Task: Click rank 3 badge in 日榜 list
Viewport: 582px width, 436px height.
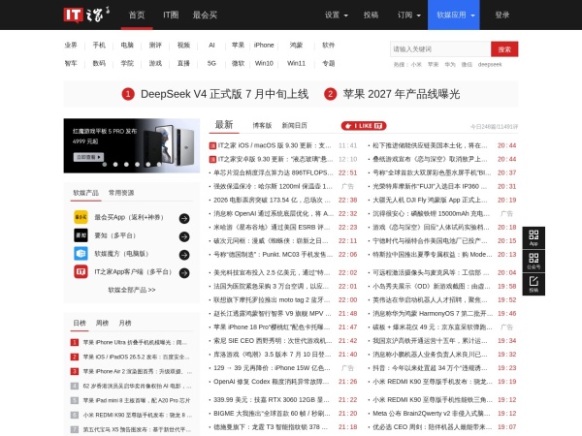Action: coord(75,371)
